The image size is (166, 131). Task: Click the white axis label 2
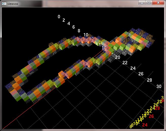coord(64,20)
